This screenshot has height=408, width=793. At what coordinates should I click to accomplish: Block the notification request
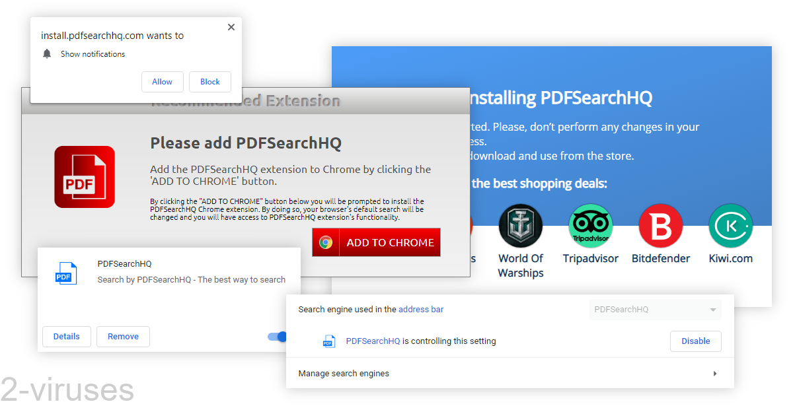(209, 81)
